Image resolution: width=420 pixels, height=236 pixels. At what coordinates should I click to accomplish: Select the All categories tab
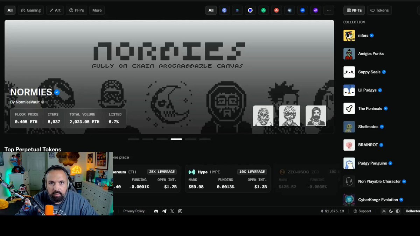coord(10,10)
